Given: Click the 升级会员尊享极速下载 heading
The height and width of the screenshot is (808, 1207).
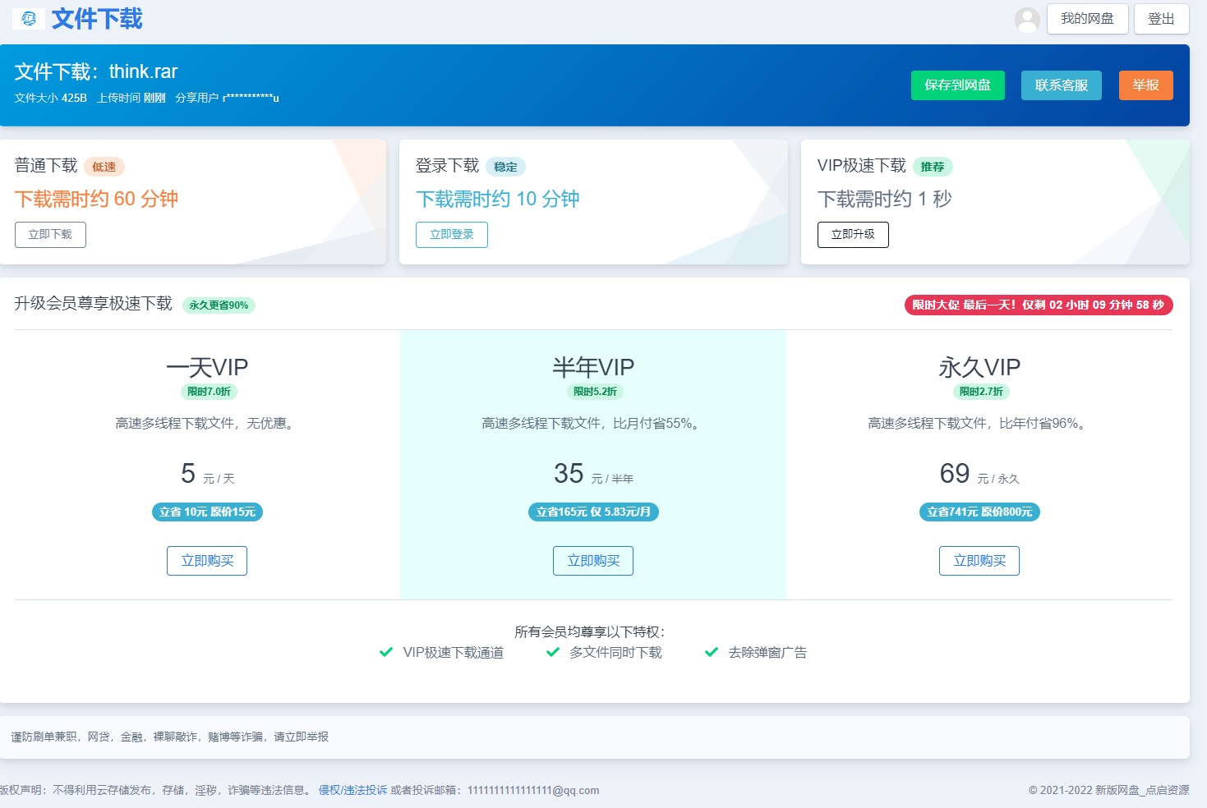Looking at the screenshot, I should point(93,304).
